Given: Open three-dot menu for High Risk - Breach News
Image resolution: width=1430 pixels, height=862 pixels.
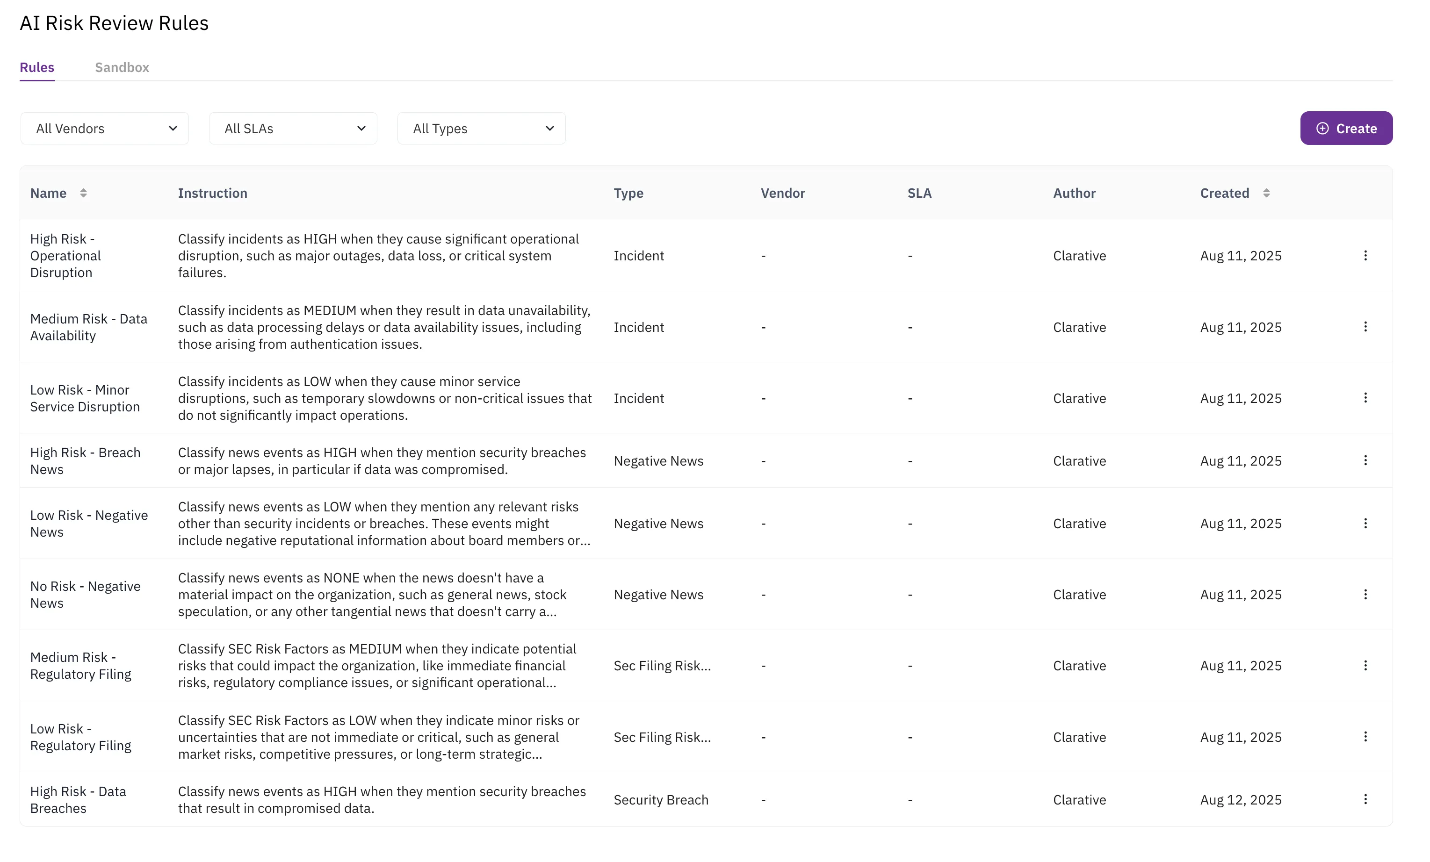Looking at the screenshot, I should tap(1365, 460).
